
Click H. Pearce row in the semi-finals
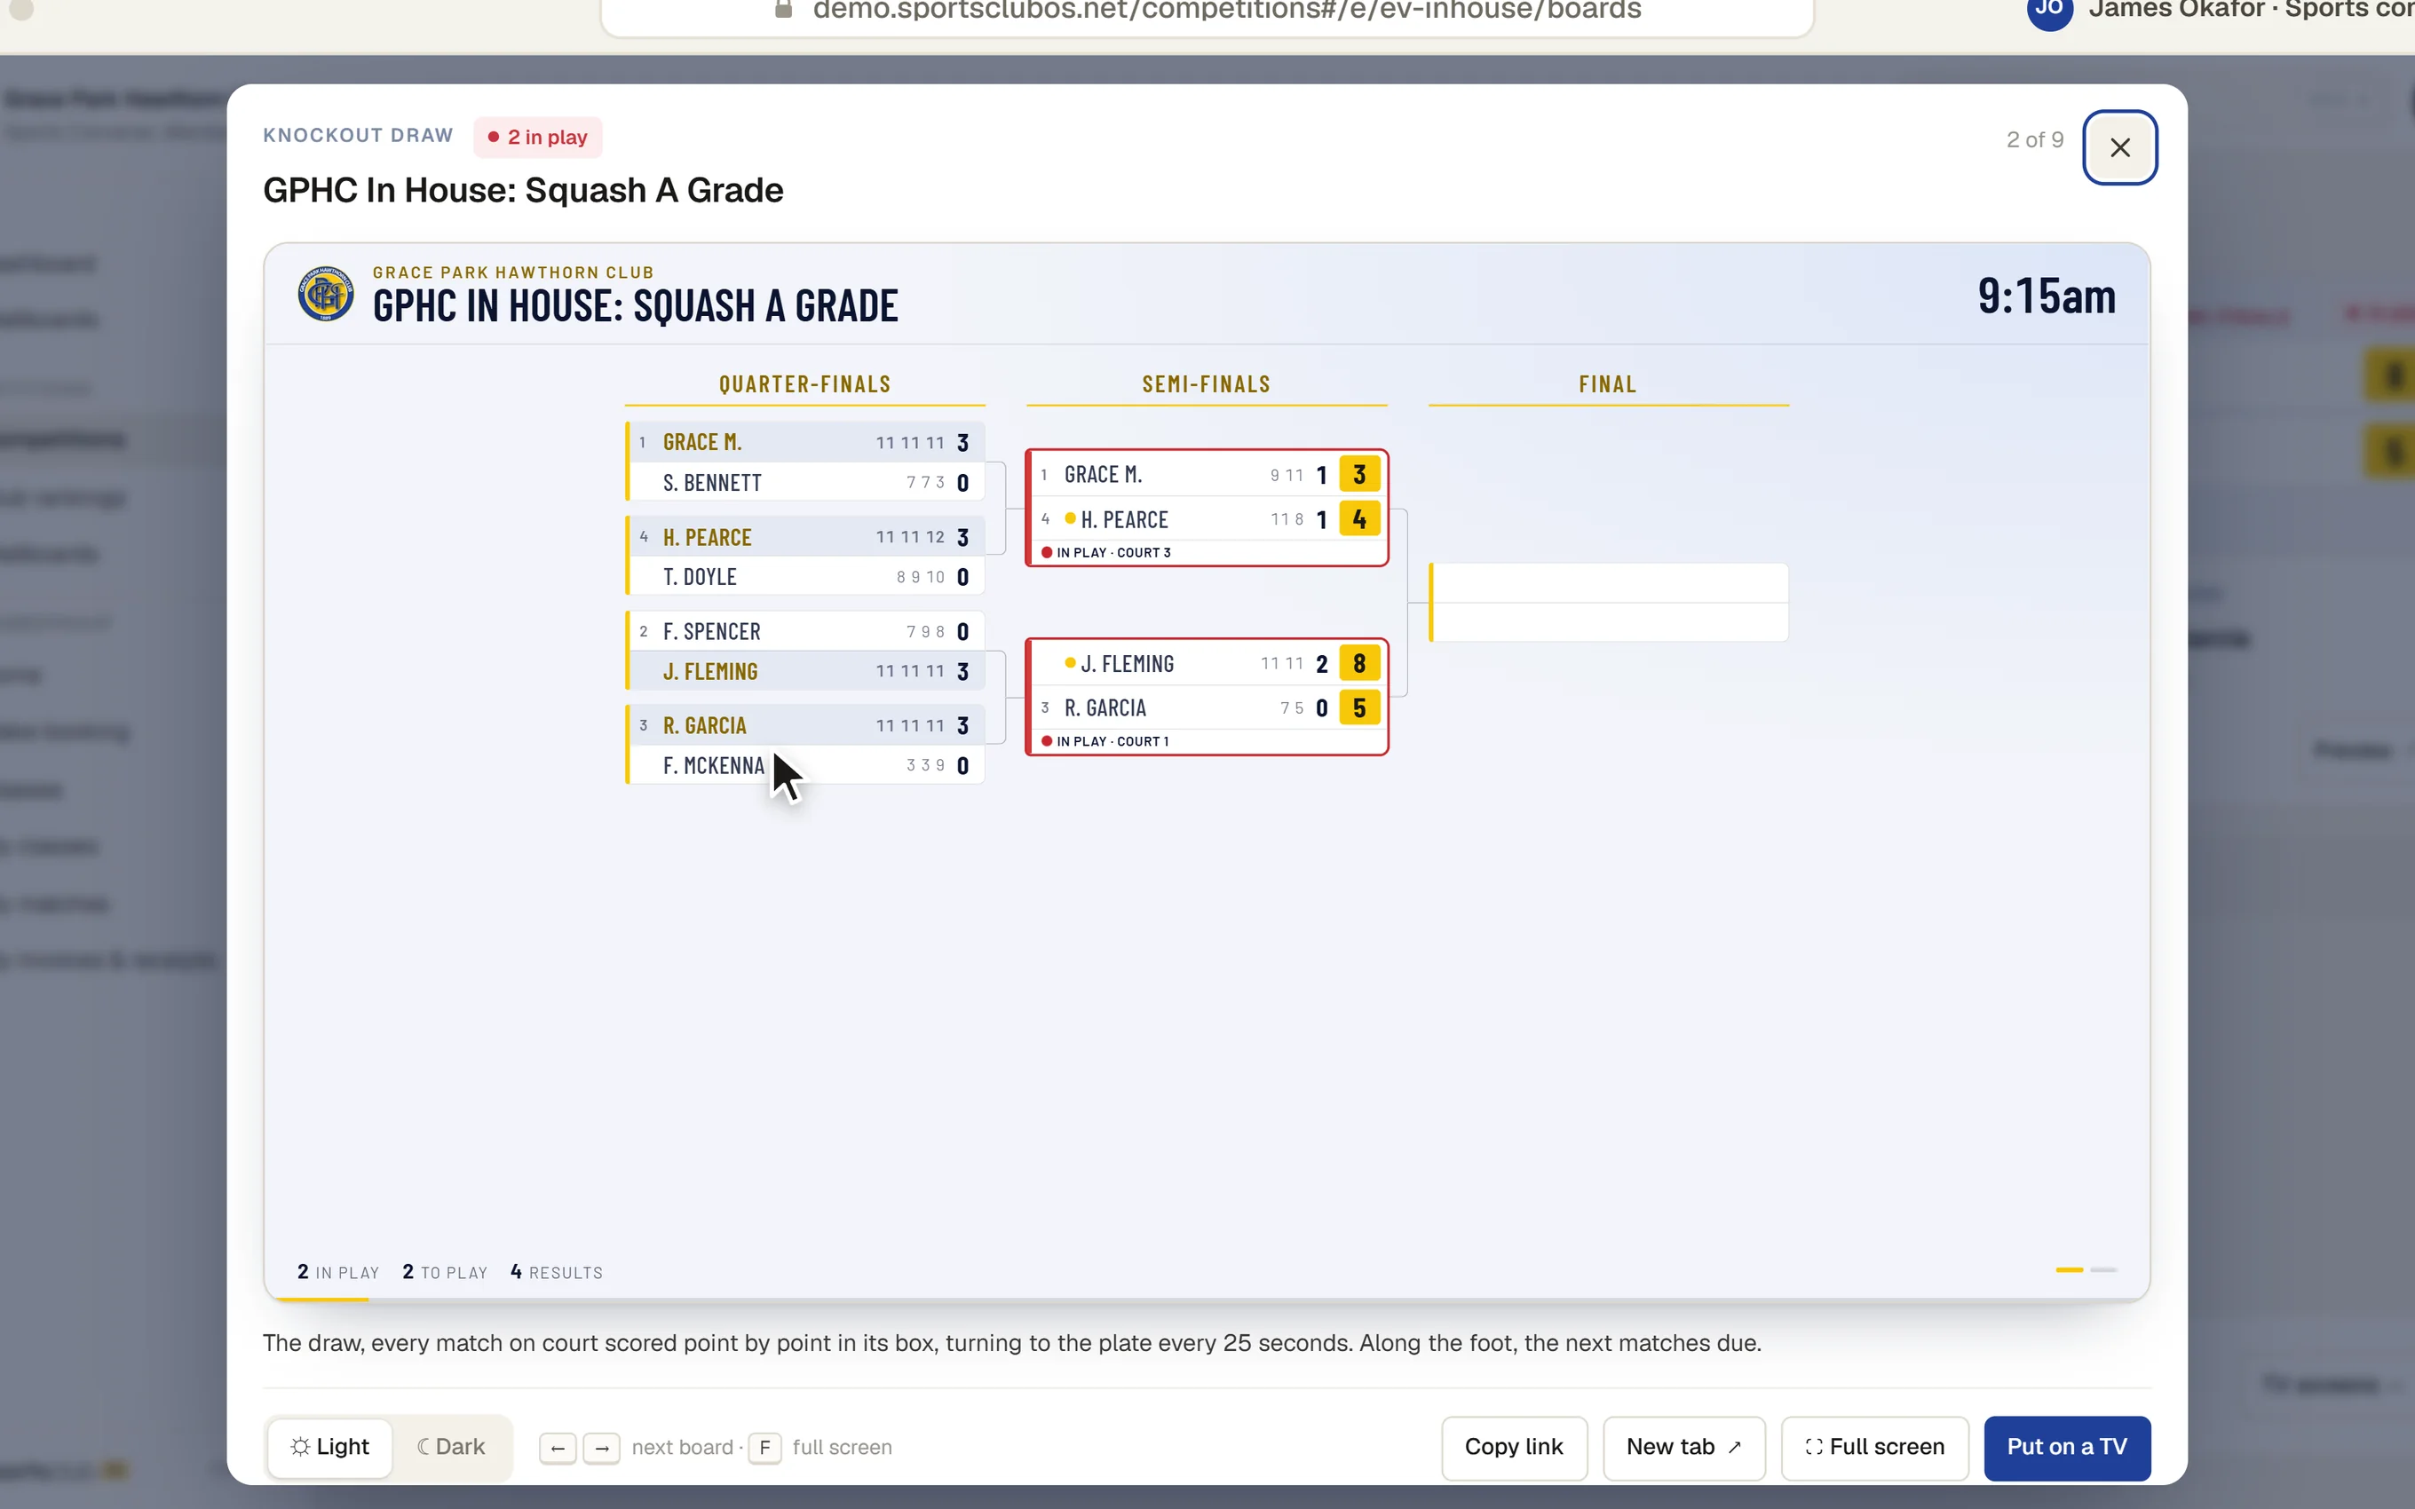[x=1207, y=519]
